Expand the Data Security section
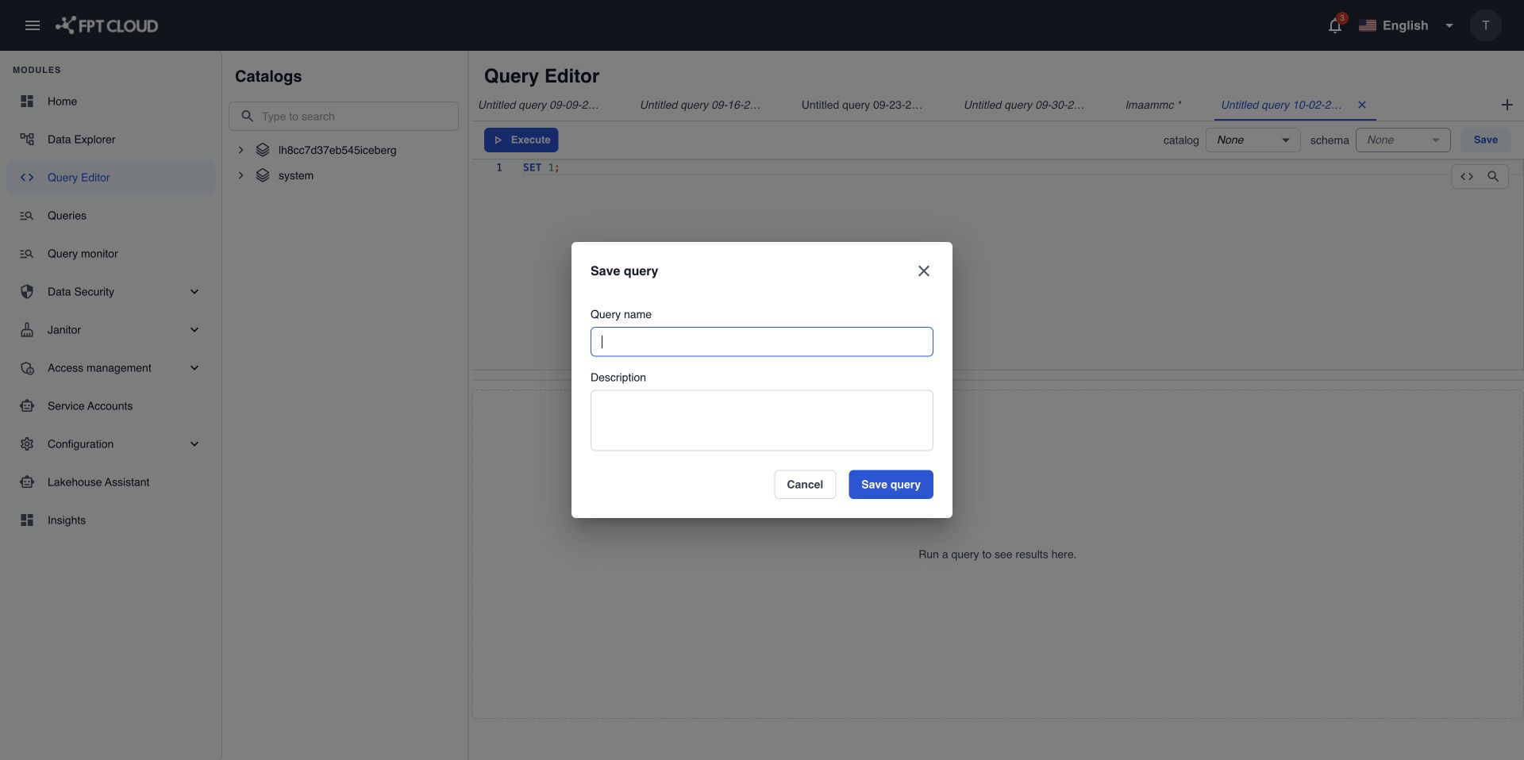Image resolution: width=1524 pixels, height=760 pixels. [194, 292]
